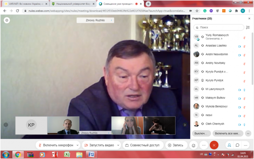Expand video options dropdown arrow
This screenshot has width=254, height=159.
pos(118,145)
